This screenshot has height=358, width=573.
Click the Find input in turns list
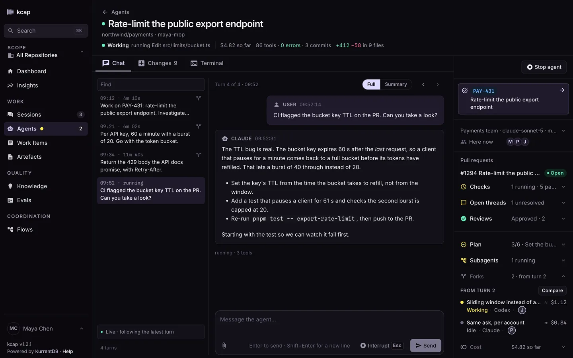pyautogui.click(x=151, y=84)
